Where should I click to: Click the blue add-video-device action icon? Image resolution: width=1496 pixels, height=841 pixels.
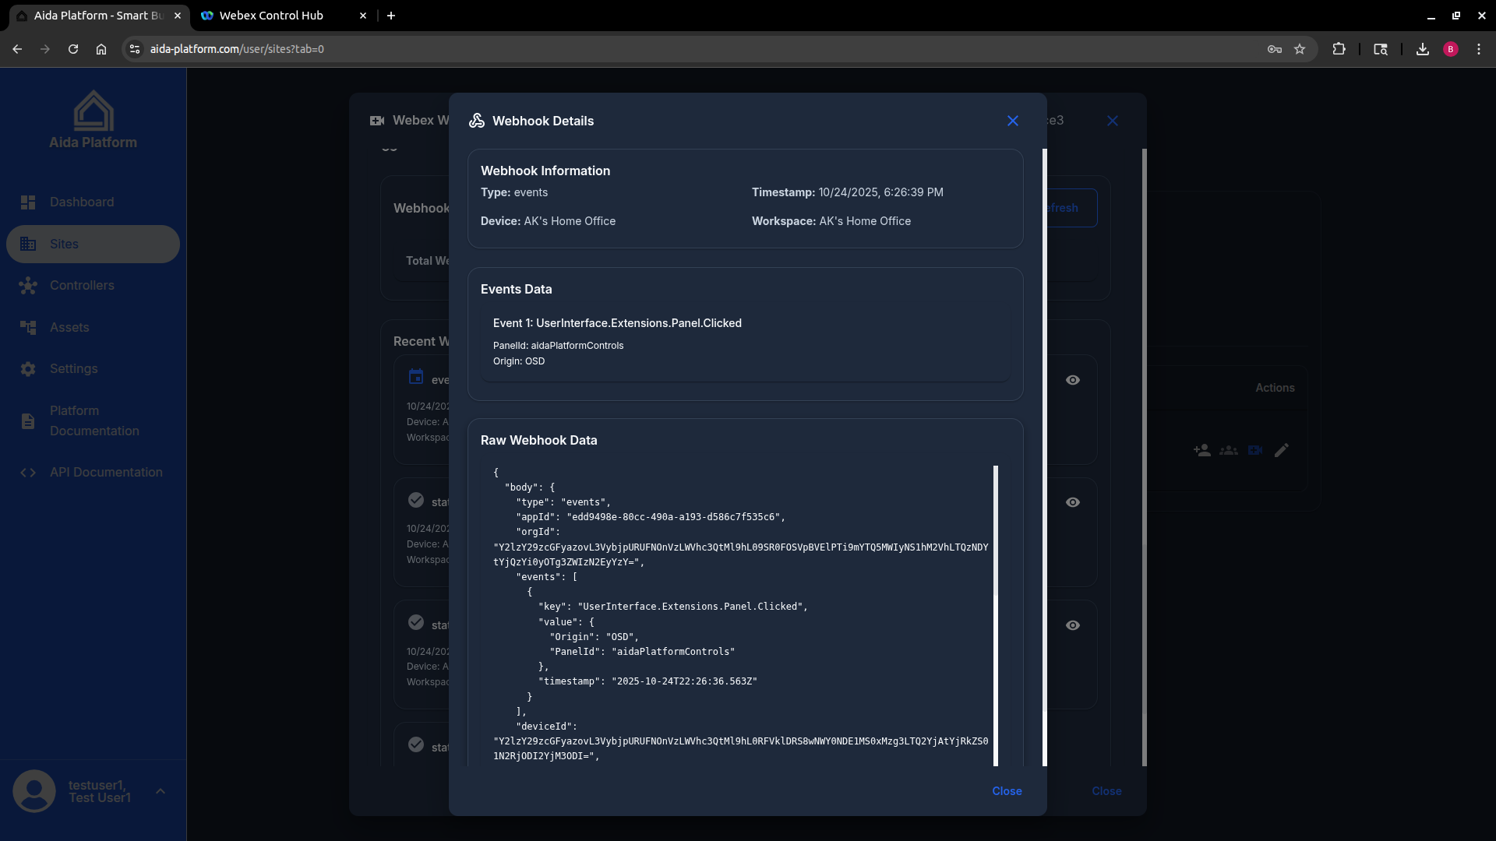coord(1255,450)
